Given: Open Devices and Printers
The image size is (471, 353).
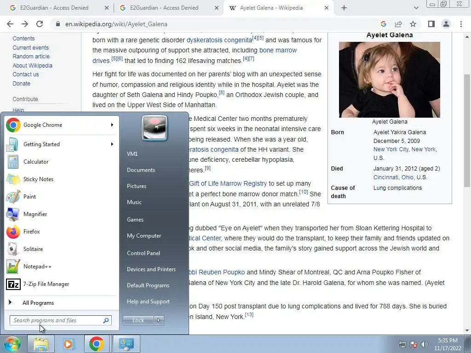Looking at the screenshot, I should [x=151, y=269].
